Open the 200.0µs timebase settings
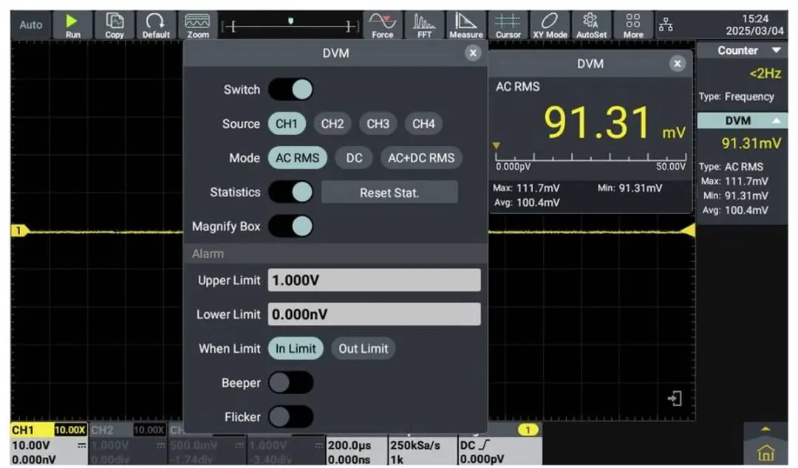798x468 pixels. pyautogui.click(x=356, y=451)
